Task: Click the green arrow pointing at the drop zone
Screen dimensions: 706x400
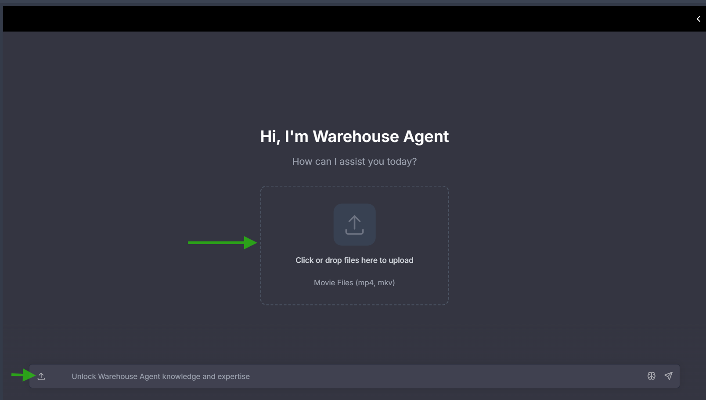Action: 222,243
